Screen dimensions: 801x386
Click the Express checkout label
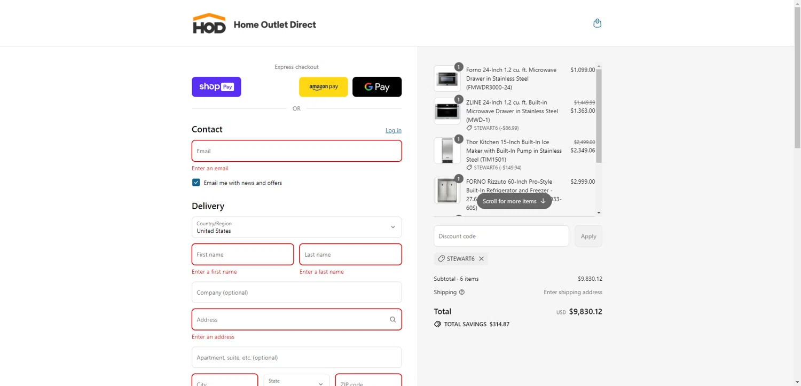tap(296, 67)
